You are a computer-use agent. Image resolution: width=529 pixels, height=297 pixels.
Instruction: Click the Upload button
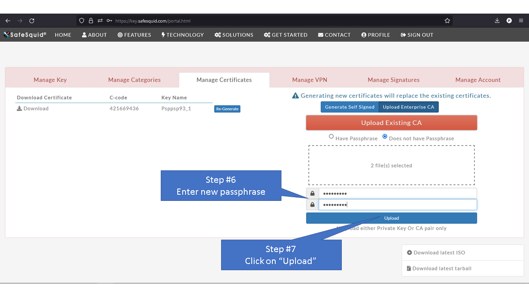point(391,218)
